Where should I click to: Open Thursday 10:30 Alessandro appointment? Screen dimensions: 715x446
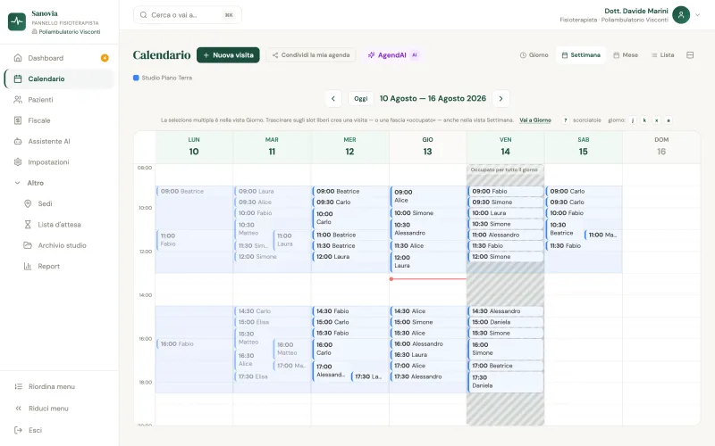[428, 229]
